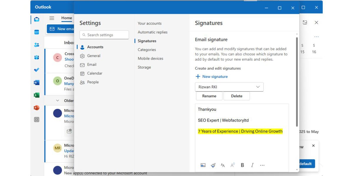
Task: Select date 16 in the calendar
Action: (x=314, y=52)
